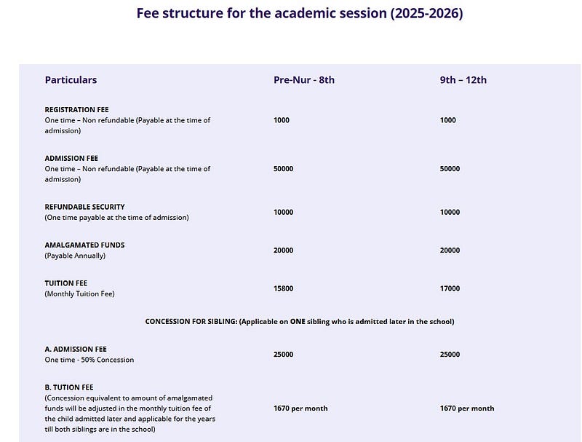
Task: Click the CONCESSION FOR SIBLING heading text
Action: tap(300, 322)
